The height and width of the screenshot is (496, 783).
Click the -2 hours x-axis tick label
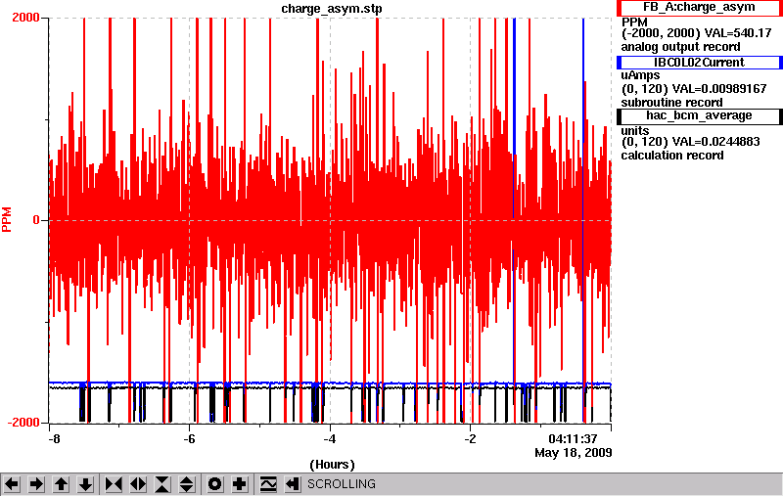click(x=471, y=439)
